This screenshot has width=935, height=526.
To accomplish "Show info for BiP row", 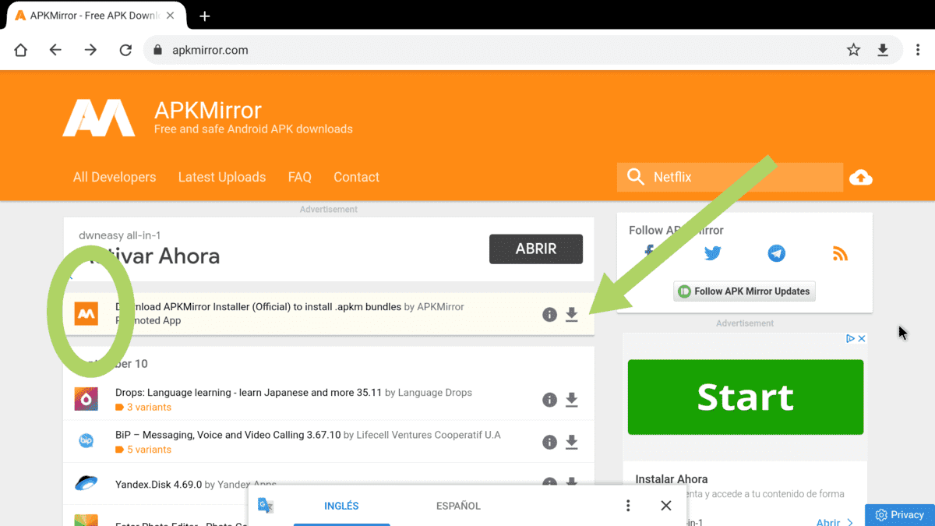I will 549,442.
